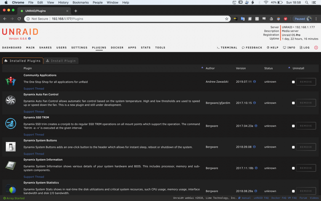Open the Forum footer link
Screen dimensions: 321x201
[x=303, y=198]
